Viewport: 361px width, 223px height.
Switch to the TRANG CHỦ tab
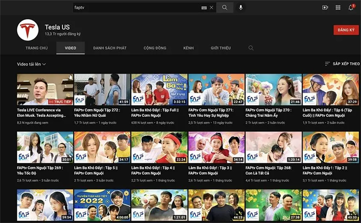pos(37,48)
